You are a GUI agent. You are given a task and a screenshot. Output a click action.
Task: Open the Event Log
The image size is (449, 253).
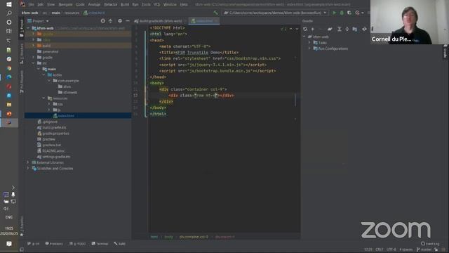(430, 244)
